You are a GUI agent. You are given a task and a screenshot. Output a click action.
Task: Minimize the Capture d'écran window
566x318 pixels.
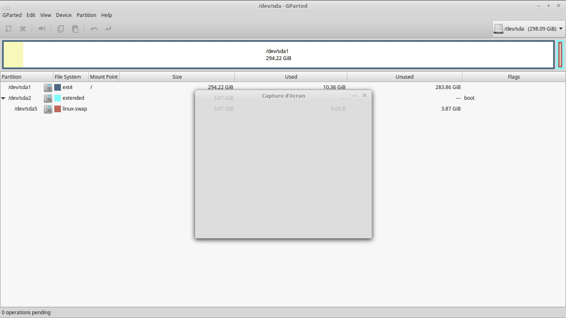[x=355, y=96]
